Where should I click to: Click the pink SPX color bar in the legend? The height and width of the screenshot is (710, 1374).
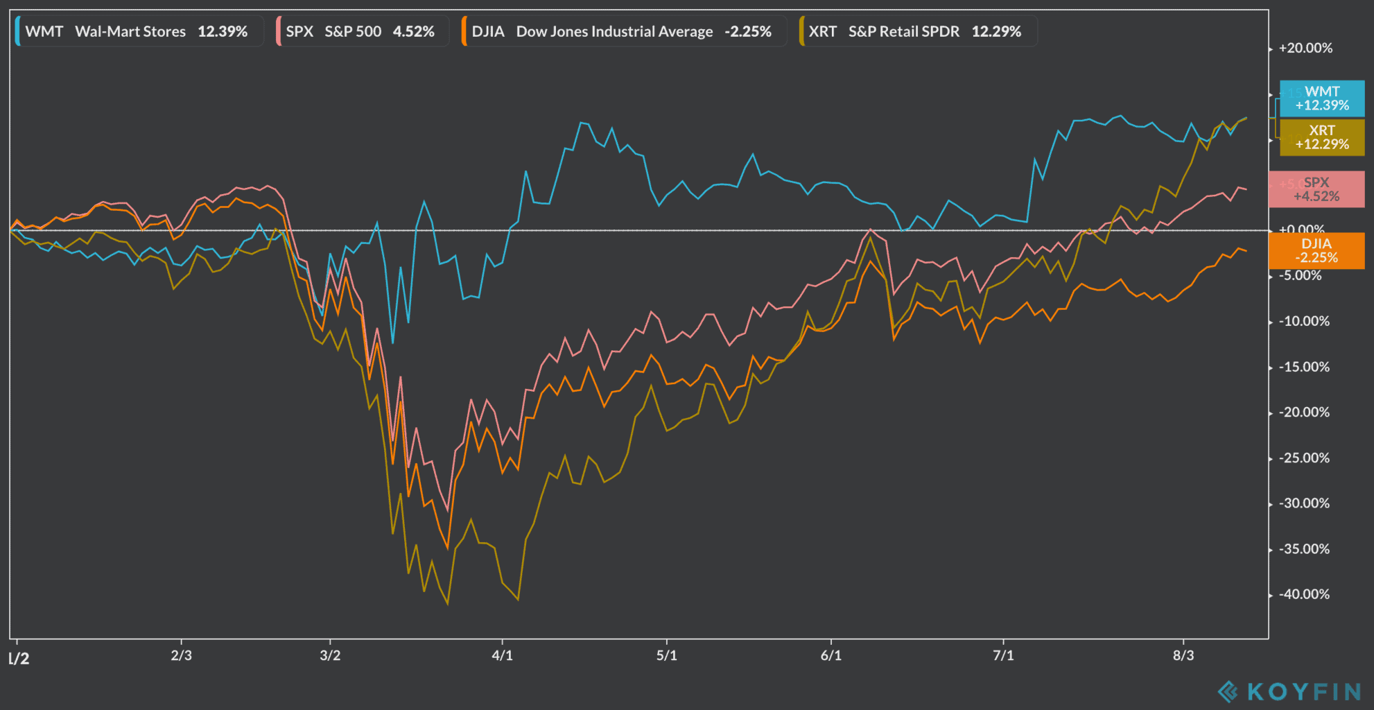278,31
